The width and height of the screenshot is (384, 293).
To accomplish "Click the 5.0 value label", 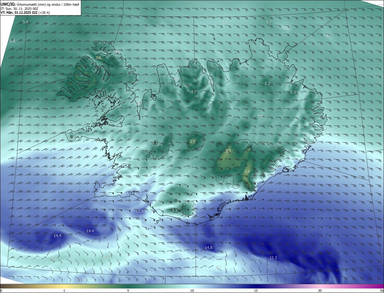I will coord(293,92).
